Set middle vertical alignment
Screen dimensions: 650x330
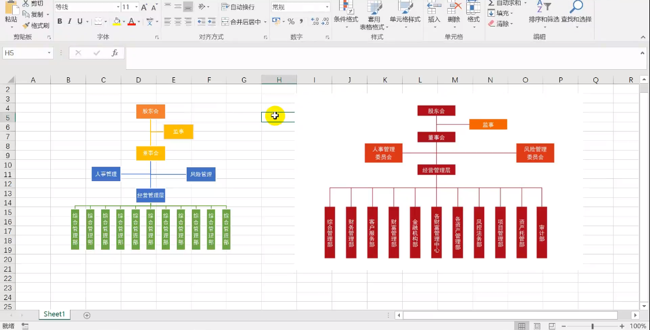(x=177, y=6)
